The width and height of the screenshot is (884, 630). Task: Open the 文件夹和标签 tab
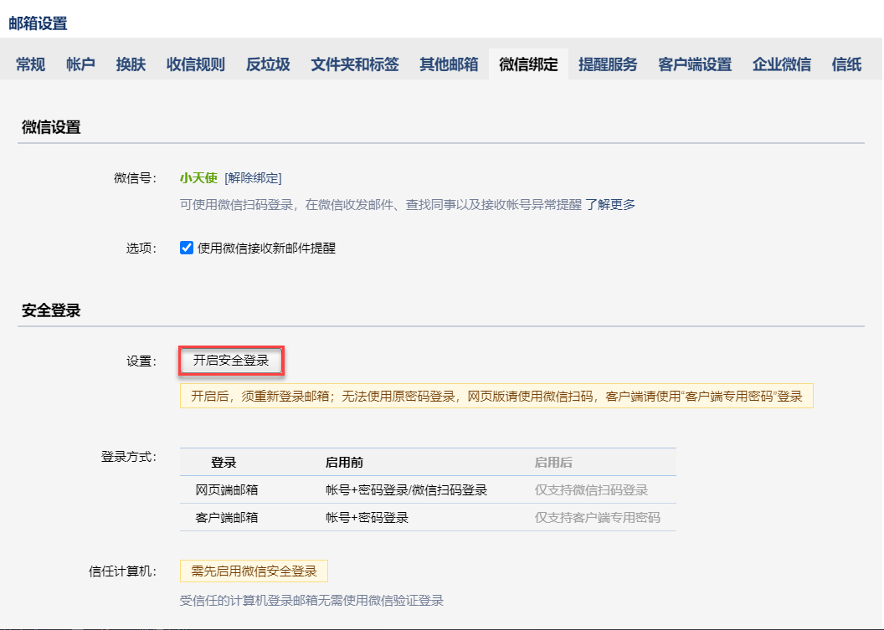point(355,64)
